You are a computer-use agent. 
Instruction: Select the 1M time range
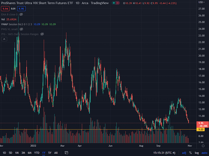pos(17,153)
